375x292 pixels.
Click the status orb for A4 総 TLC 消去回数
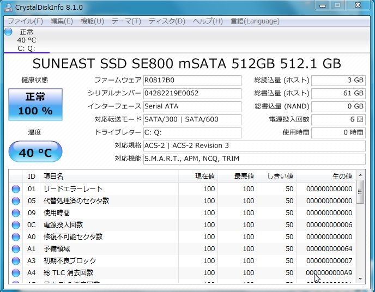(16, 272)
